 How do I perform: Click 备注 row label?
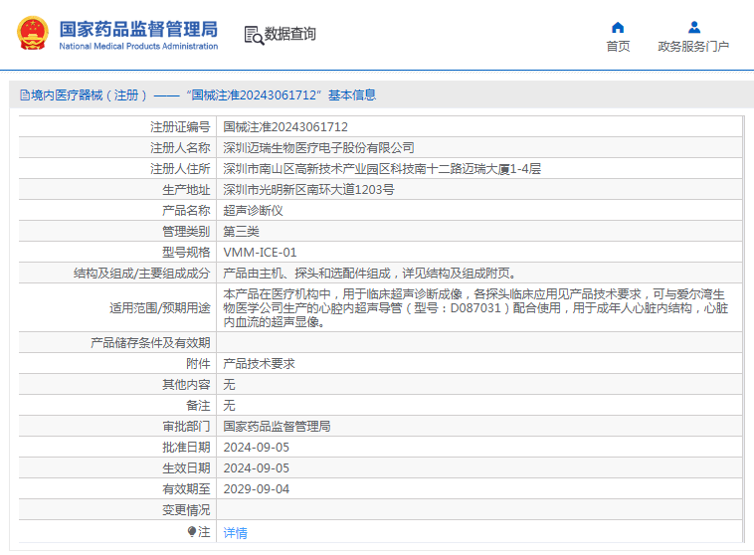pos(199,406)
